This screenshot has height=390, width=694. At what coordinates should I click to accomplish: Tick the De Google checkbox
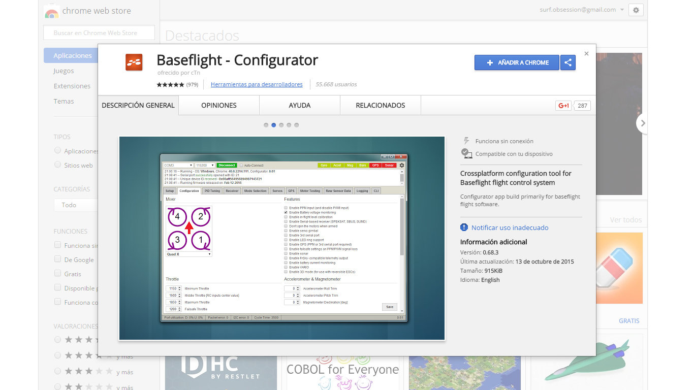[x=57, y=259]
